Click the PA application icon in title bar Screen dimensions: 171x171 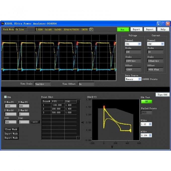pyautogui.click(x=3, y=23)
